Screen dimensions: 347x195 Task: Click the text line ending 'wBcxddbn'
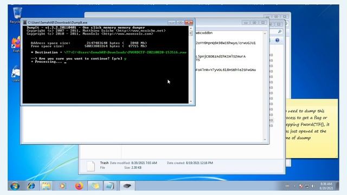pyautogui.click(x=204, y=32)
